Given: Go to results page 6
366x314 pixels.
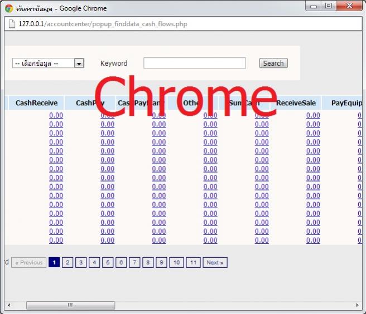Looking at the screenshot, I should [121, 263].
